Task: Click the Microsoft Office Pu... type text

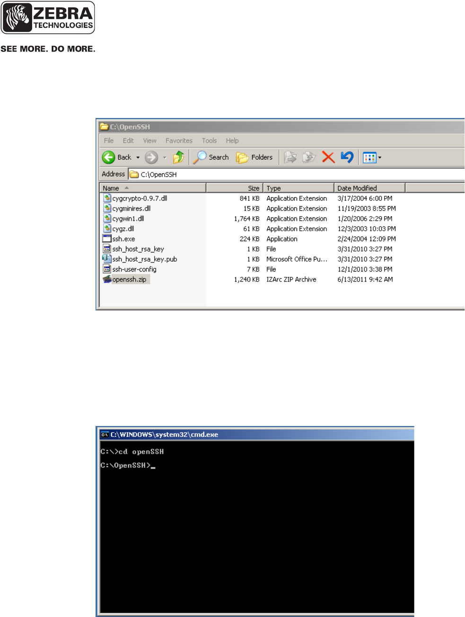Action: coord(297,259)
